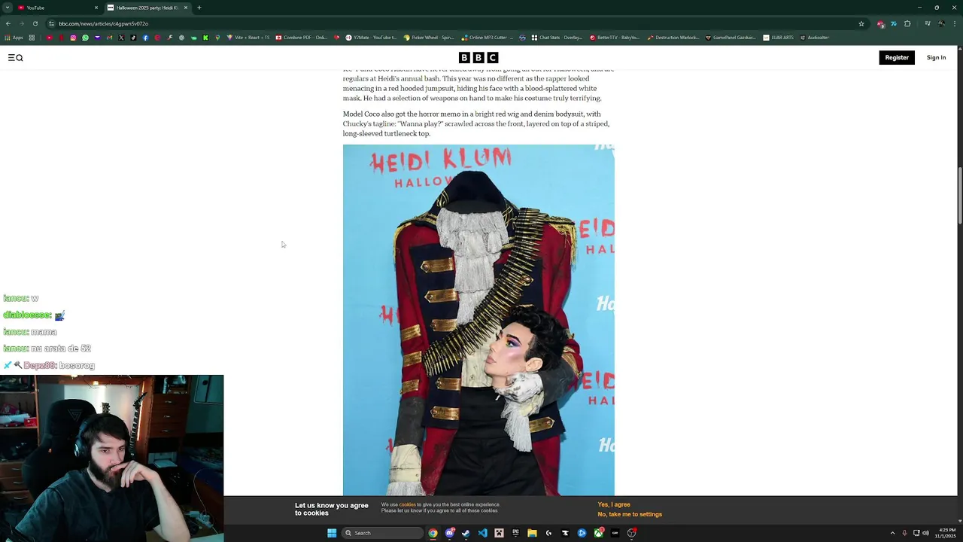The width and height of the screenshot is (963, 542).
Task: Click the Heidi Klum Halloween costume photo
Action: (x=478, y=320)
